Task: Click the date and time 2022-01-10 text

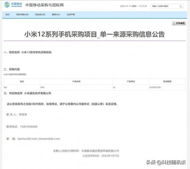Action: [133, 6]
